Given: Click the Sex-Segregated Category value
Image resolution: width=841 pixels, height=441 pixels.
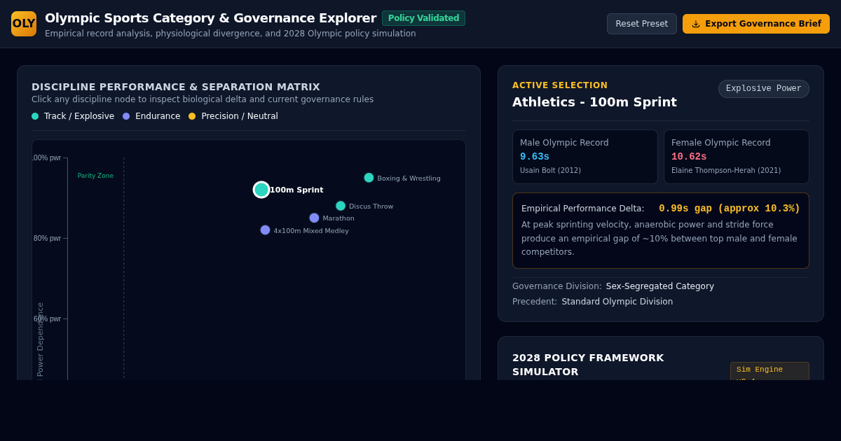Looking at the screenshot, I should click(x=660, y=286).
